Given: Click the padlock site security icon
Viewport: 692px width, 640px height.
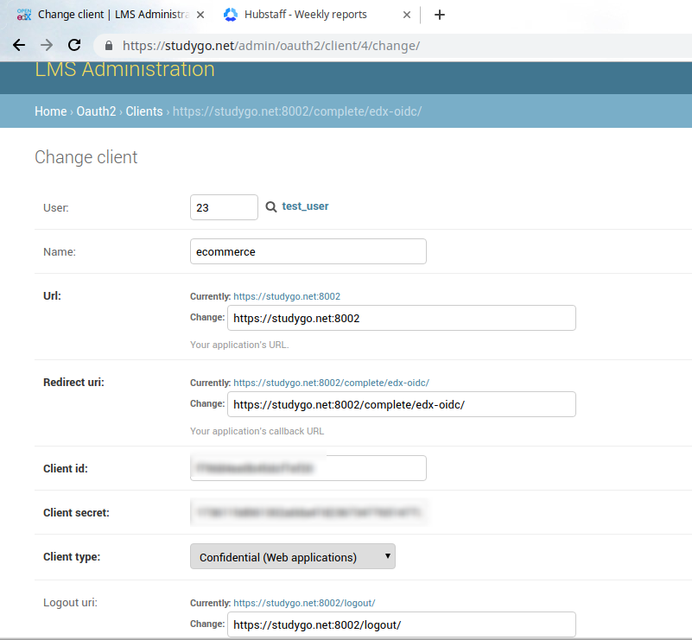Looking at the screenshot, I should click(109, 46).
